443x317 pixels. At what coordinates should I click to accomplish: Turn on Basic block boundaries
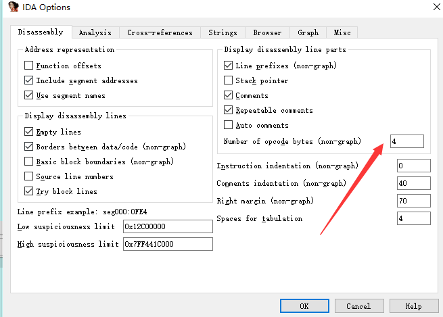pos(28,162)
